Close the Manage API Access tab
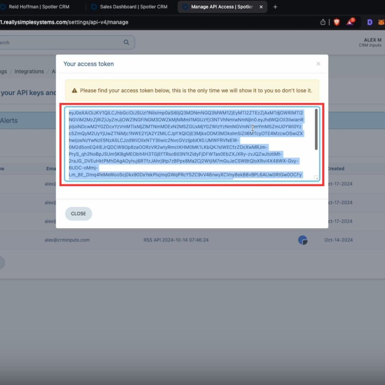This screenshot has height=385, width=385. [x=261, y=7]
